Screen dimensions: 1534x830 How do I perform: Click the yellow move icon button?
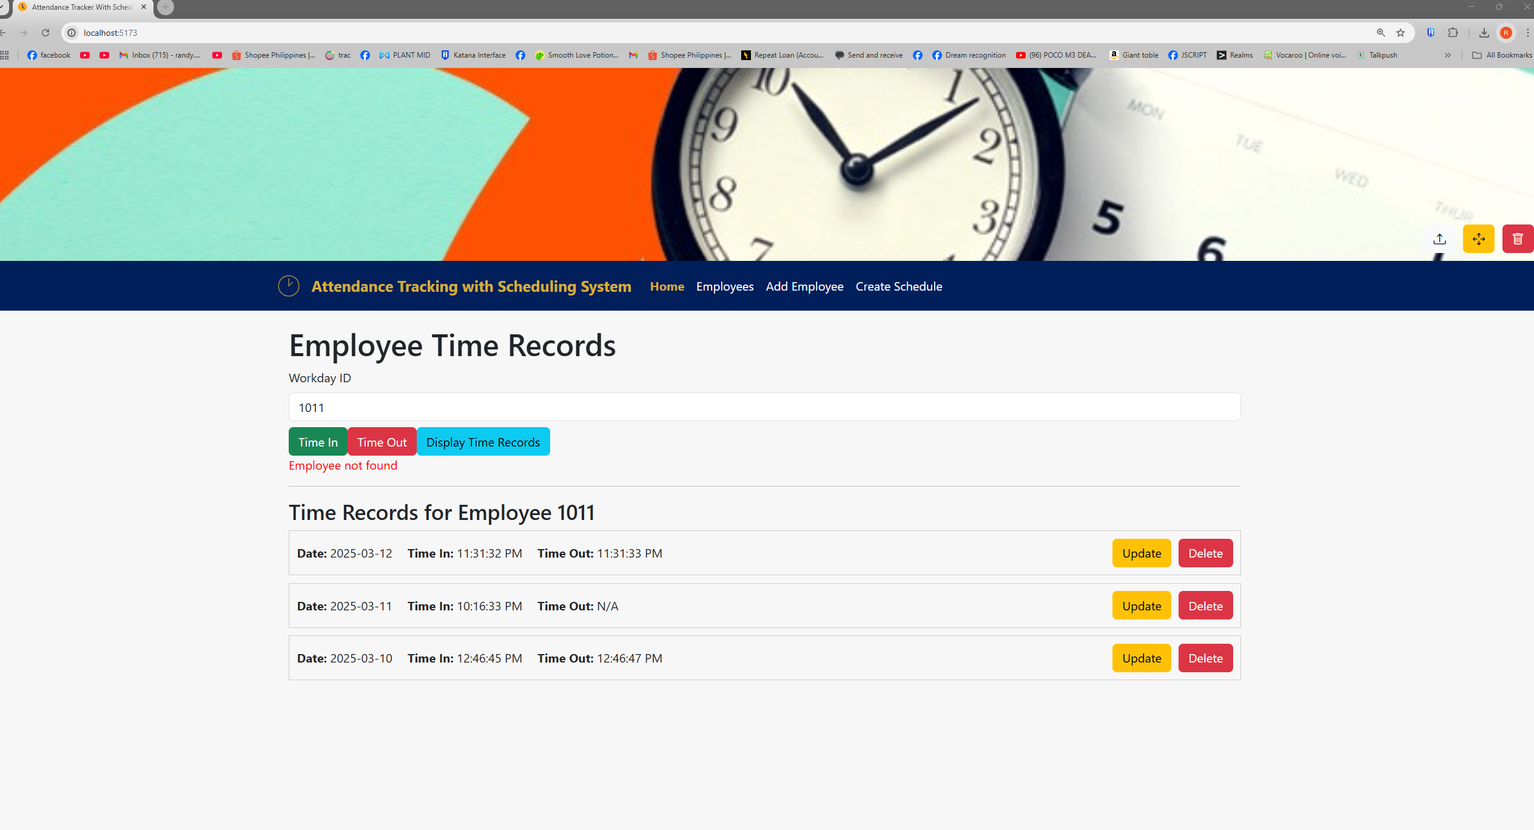point(1478,239)
